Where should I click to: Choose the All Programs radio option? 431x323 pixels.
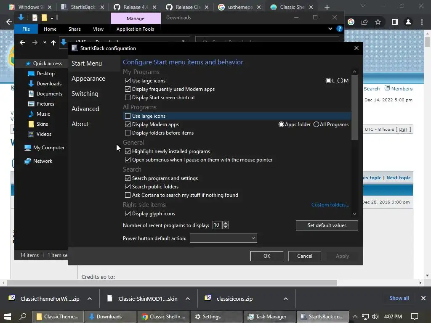(316, 124)
